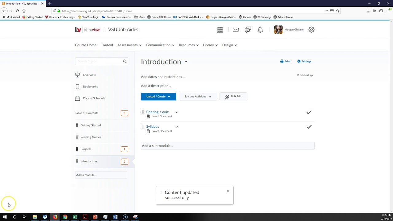This screenshot has width=393, height=221.
Task: Click the completion checkmark for Printing a quiz
Action: (309, 112)
